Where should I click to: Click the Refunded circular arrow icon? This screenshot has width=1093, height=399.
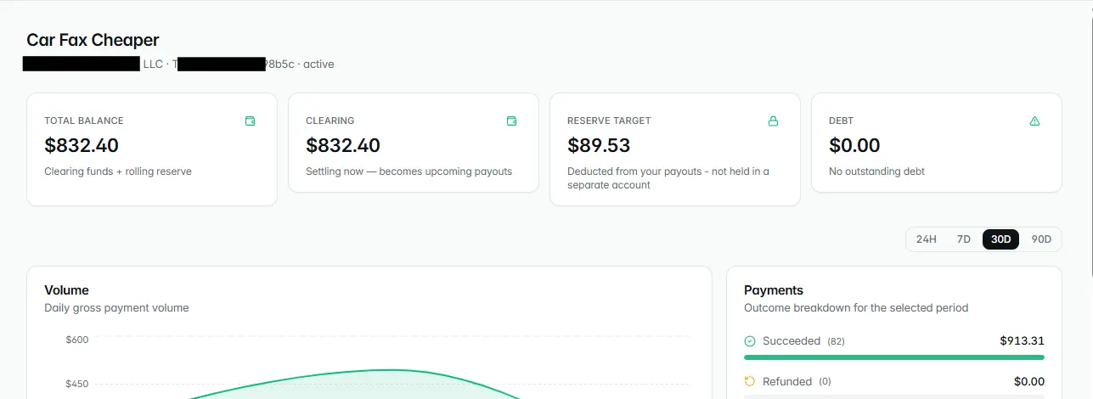(x=750, y=382)
